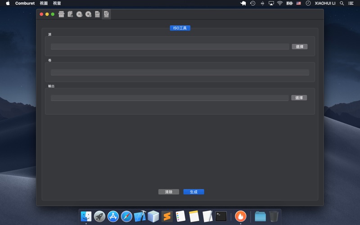Click the 輸出 output path input field
This screenshot has width=360, height=225.
click(170, 98)
